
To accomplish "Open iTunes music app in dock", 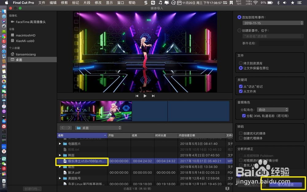I will (x=4, y=106).
